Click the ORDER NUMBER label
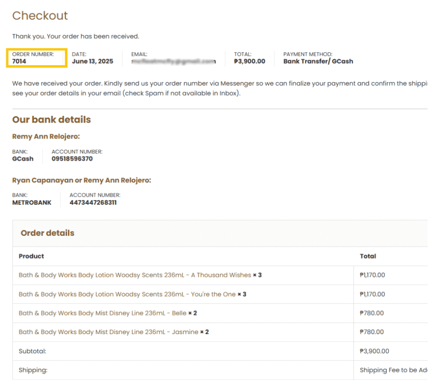Screen dimensions: 436x386 coord(33,54)
